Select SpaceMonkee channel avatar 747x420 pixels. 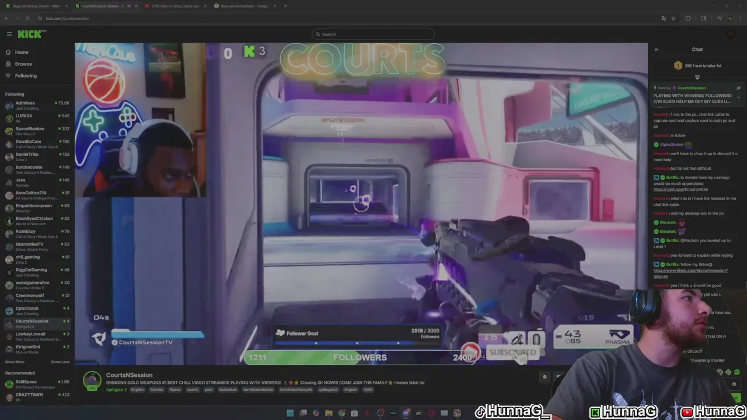(9, 131)
